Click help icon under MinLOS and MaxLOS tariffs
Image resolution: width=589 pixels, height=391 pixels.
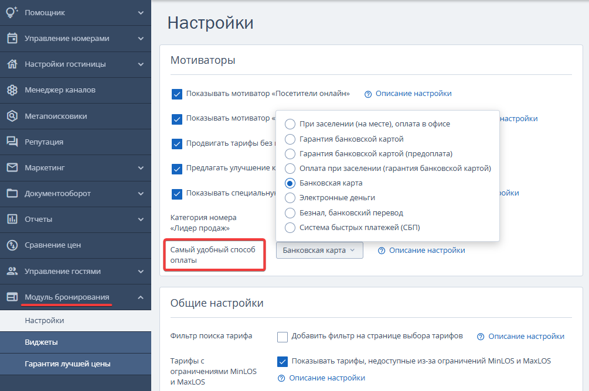[281, 378]
